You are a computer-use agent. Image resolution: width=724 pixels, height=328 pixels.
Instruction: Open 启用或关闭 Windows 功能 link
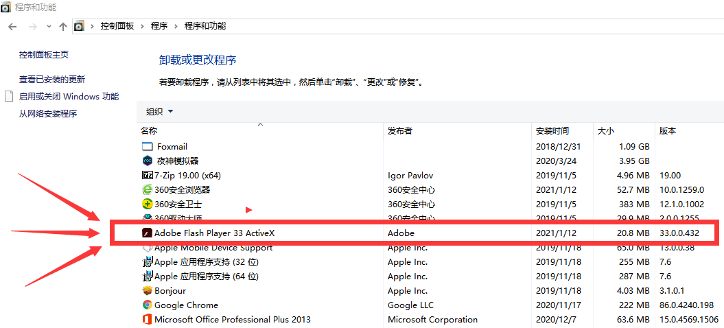(x=69, y=97)
